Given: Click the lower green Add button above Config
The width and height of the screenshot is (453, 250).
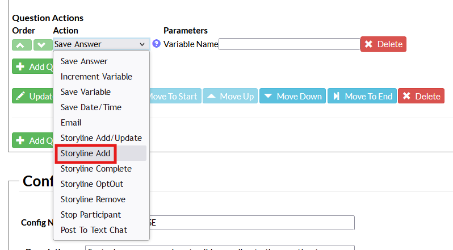Looking at the screenshot, I should (x=33, y=140).
